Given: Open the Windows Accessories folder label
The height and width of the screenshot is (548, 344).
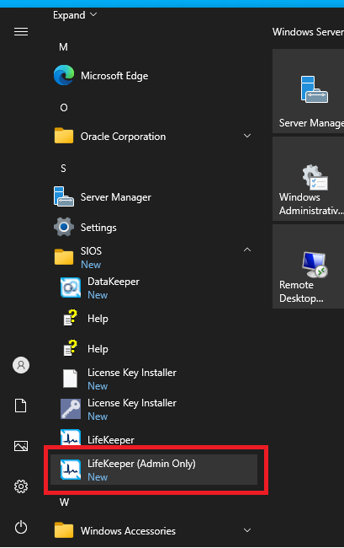Looking at the screenshot, I should (128, 531).
